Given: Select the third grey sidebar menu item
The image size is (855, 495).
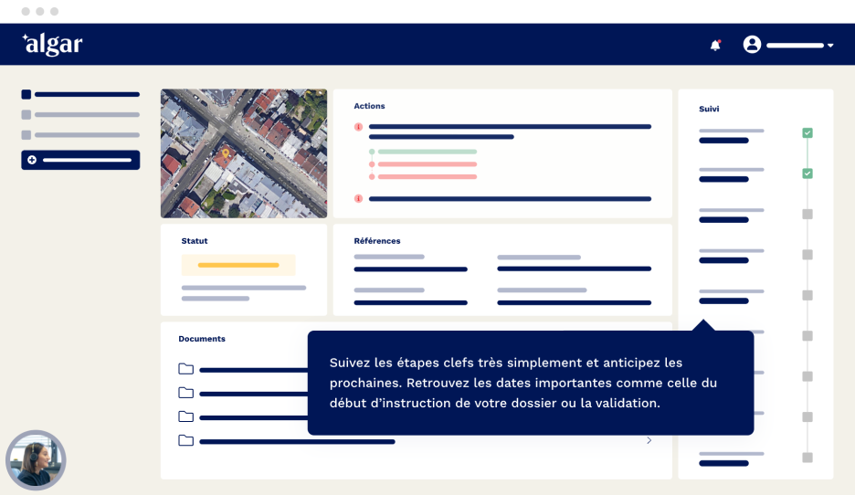Looking at the screenshot, I should [80, 134].
